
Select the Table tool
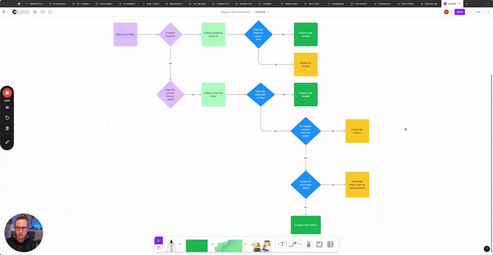330,244
